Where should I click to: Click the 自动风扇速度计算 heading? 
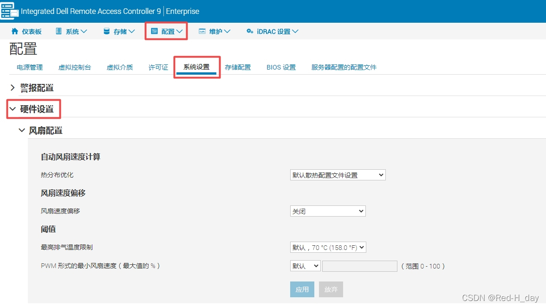[71, 157]
